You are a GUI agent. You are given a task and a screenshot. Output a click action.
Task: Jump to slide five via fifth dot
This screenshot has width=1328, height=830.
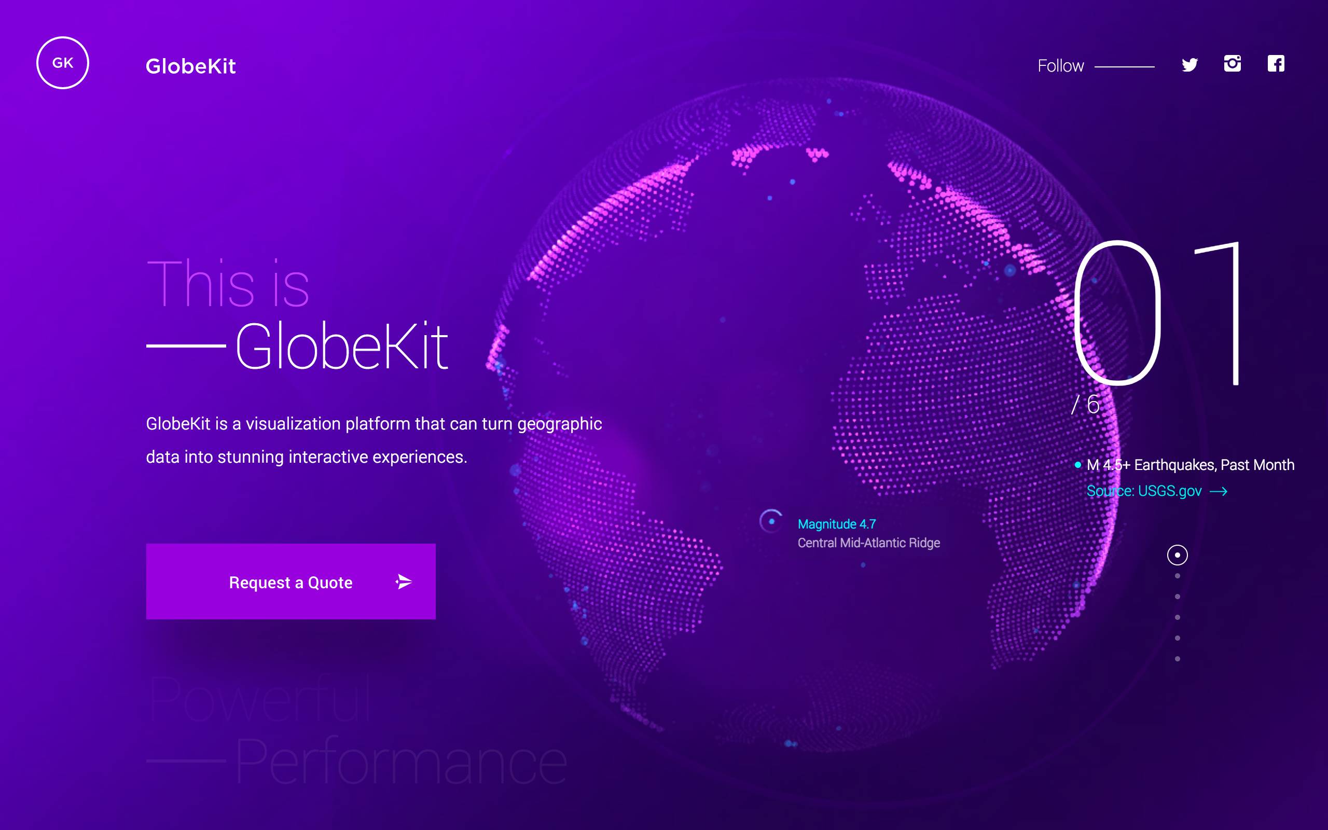pos(1177,638)
